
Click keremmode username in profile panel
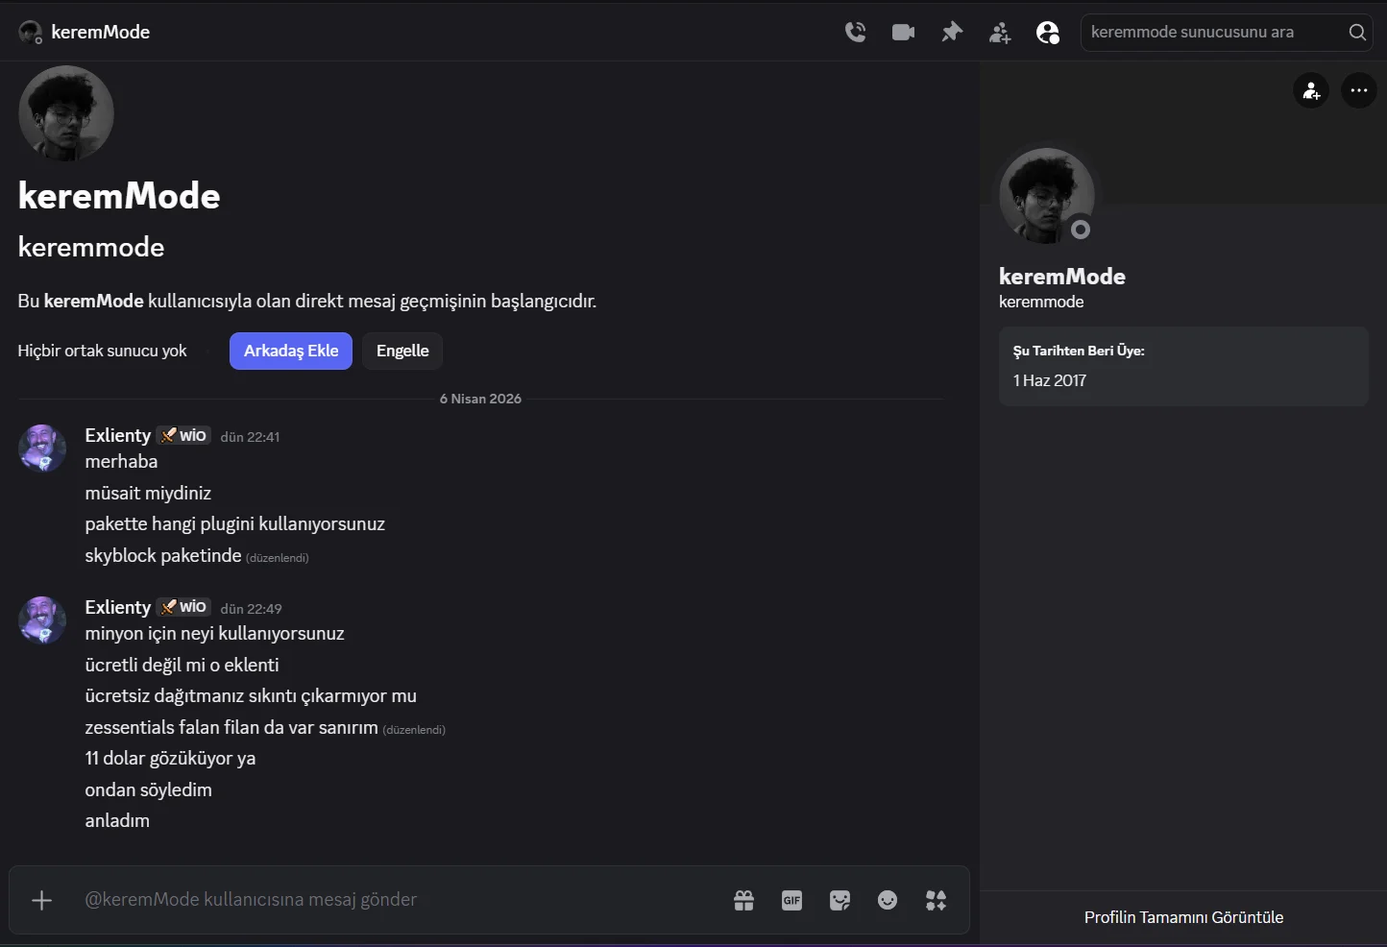pos(1041,302)
